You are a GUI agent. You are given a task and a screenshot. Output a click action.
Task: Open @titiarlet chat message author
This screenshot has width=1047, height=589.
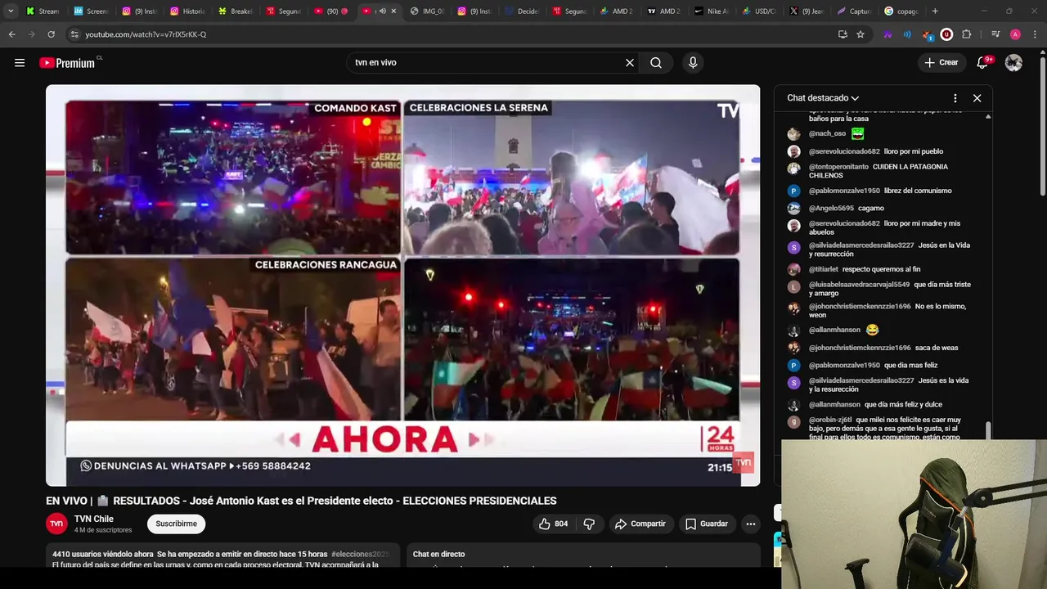(x=824, y=269)
